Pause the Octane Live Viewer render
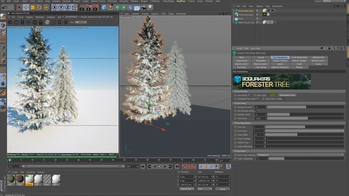The height and width of the screenshot is (196, 349). coord(22,22)
